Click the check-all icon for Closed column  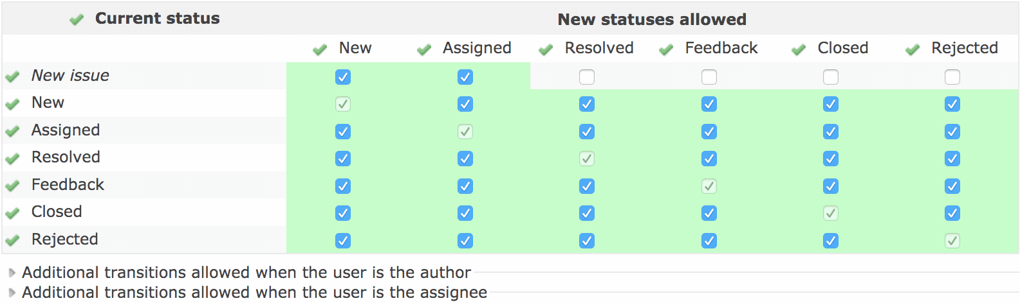point(799,49)
